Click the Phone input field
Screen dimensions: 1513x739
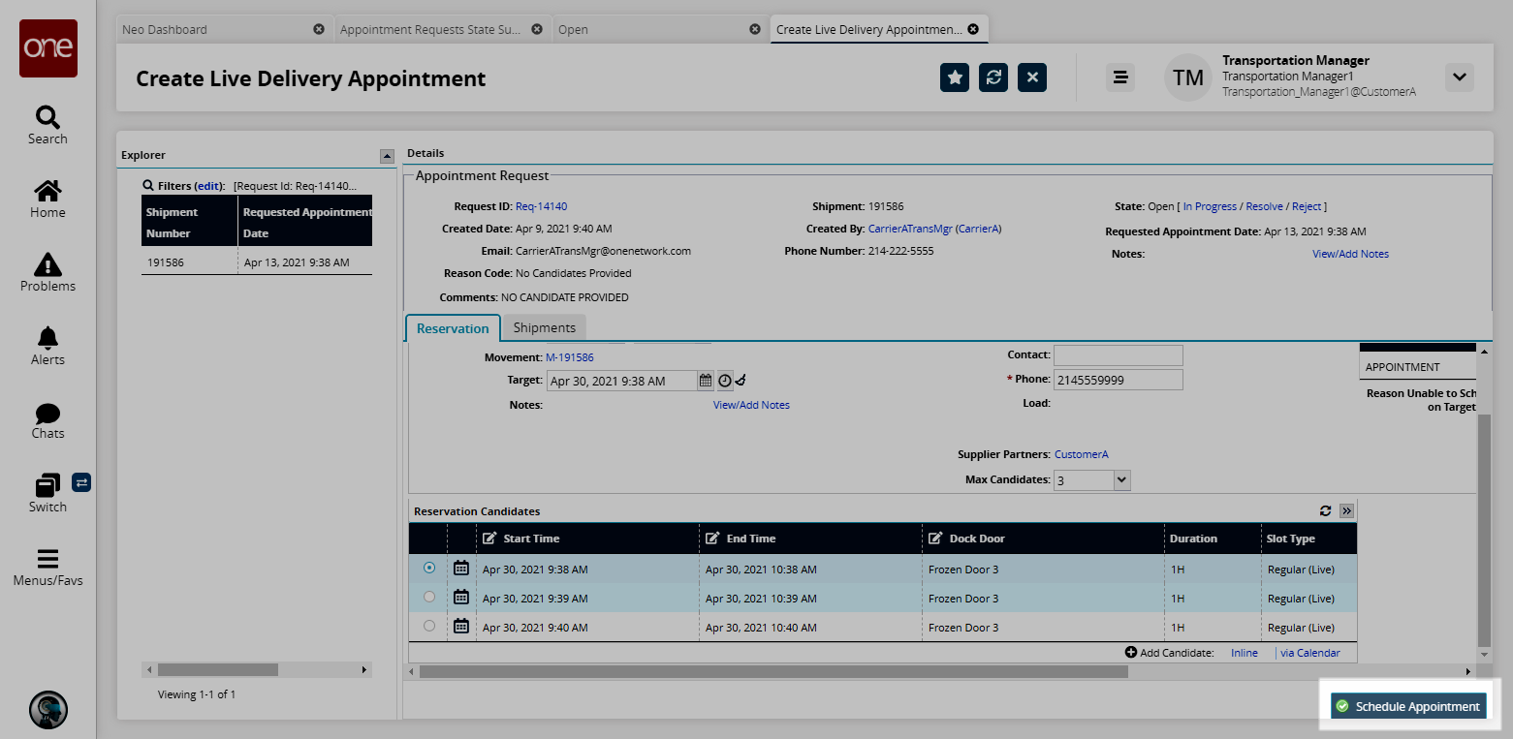1118,380
